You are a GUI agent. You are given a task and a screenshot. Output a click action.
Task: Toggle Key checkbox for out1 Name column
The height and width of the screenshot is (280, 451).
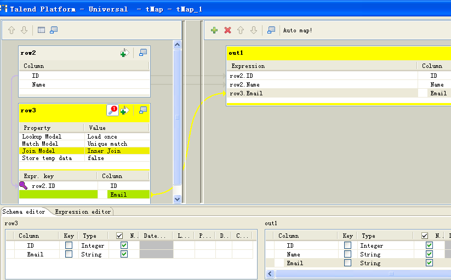click(347, 254)
